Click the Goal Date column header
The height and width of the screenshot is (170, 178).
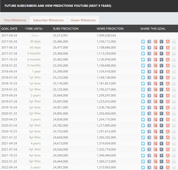pos(9,29)
